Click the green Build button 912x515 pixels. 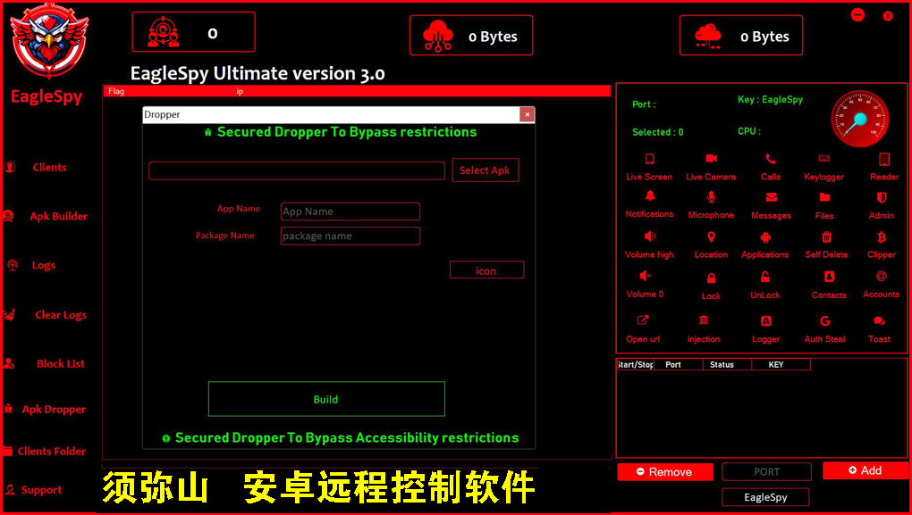[326, 399]
